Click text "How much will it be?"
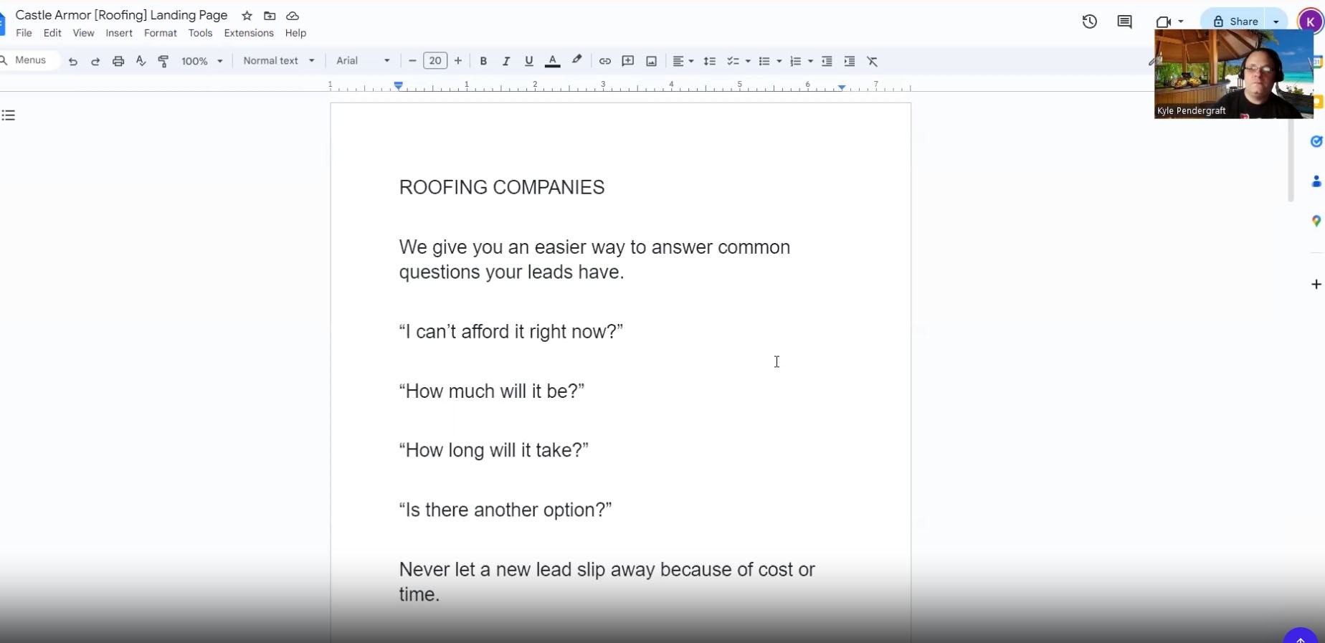Viewport: 1325px width, 643px height. pos(492,391)
